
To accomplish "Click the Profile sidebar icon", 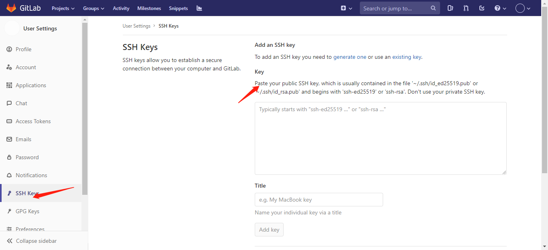I will 9,49.
